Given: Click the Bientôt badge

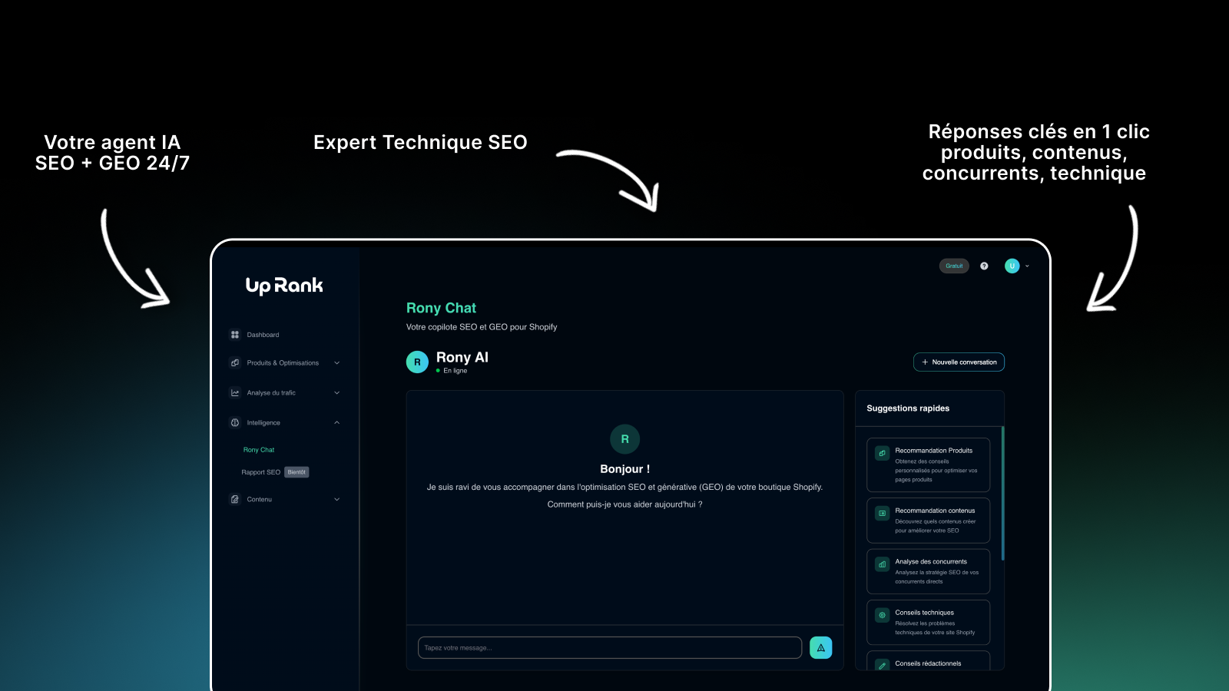Looking at the screenshot, I should [x=296, y=472].
